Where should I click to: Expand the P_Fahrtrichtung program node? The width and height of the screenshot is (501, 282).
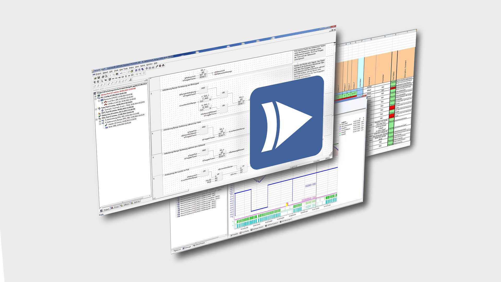pyautogui.click(x=100, y=121)
